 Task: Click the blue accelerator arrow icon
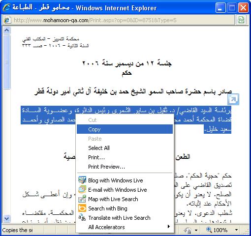click(x=233, y=99)
